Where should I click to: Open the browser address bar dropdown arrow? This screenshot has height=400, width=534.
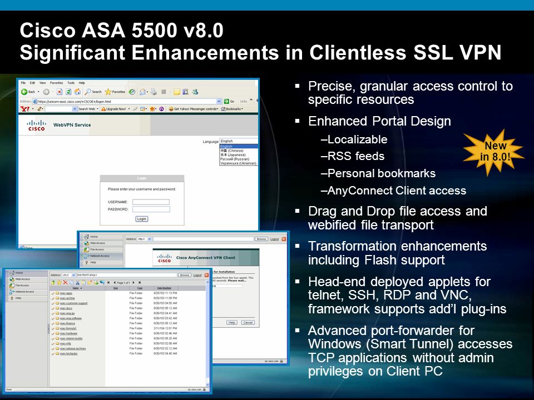[x=219, y=101]
